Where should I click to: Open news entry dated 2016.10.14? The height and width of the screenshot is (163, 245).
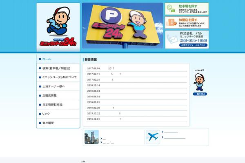click(x=136, y=85)
